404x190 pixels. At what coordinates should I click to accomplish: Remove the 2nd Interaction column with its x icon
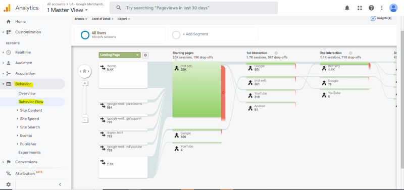pos(350,53)
